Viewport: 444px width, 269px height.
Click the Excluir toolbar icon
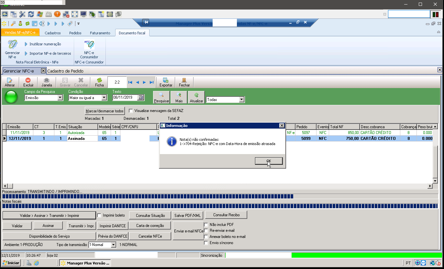pos(28,80)
